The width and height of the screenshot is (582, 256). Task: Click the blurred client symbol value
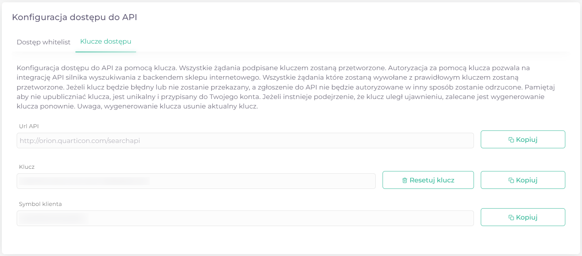[x=53, y=218]
